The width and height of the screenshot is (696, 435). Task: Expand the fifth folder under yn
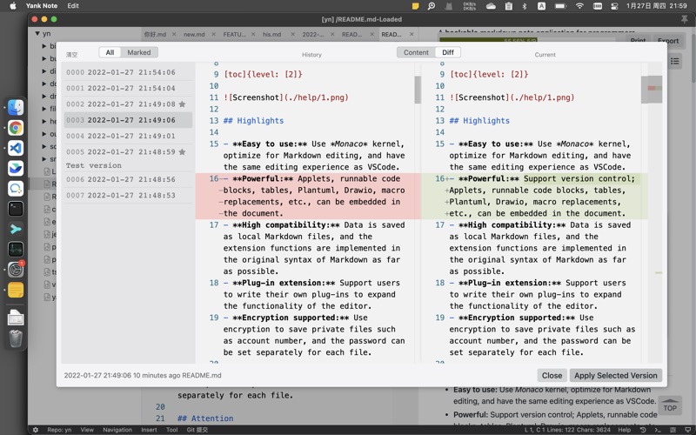click(44, 96)
